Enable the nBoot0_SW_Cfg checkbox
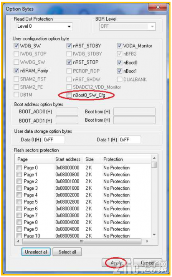 pyautogui.click(x=69, y=95)
